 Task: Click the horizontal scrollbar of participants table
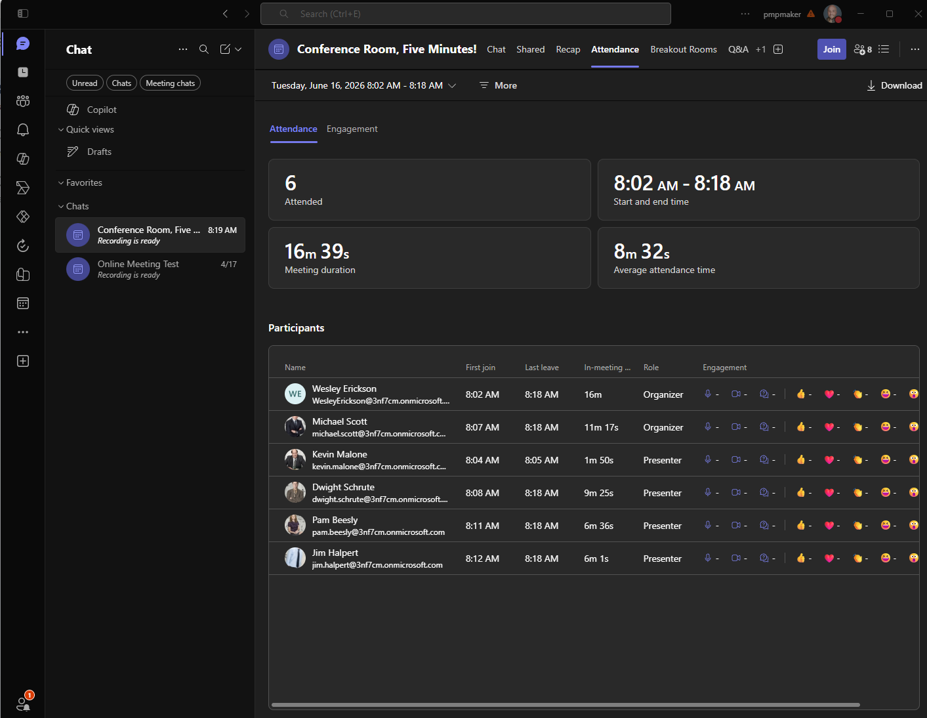[566, 705]
